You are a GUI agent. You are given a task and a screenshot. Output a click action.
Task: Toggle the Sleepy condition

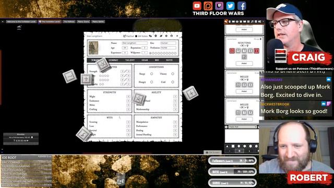click(151, 74)
